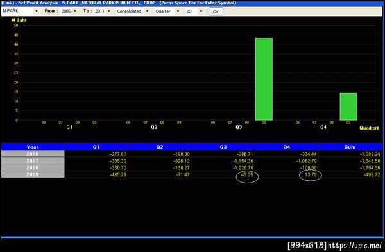Screen dimensions: 385x252
Task: Click the Q4 column header in table
Action: pos(287,147)
